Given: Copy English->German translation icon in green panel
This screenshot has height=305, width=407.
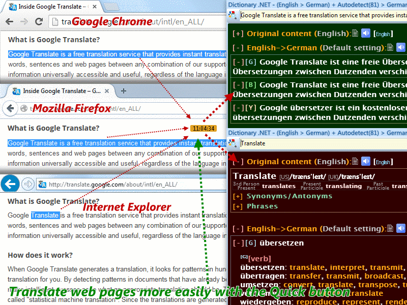Looking at the screenshot, I should 390,47.
